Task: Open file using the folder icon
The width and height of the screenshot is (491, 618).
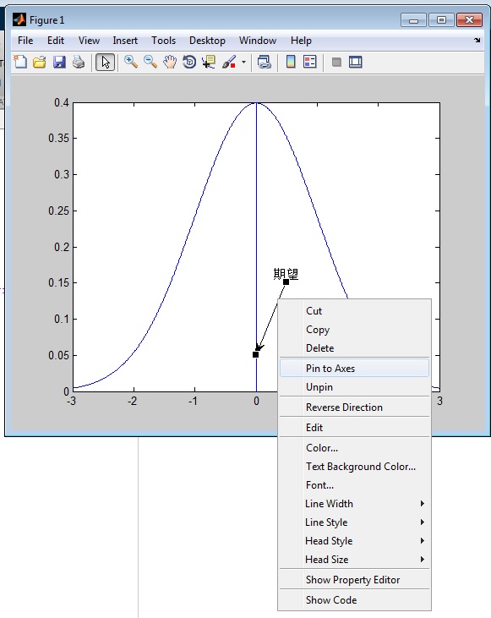Action: 40,62
